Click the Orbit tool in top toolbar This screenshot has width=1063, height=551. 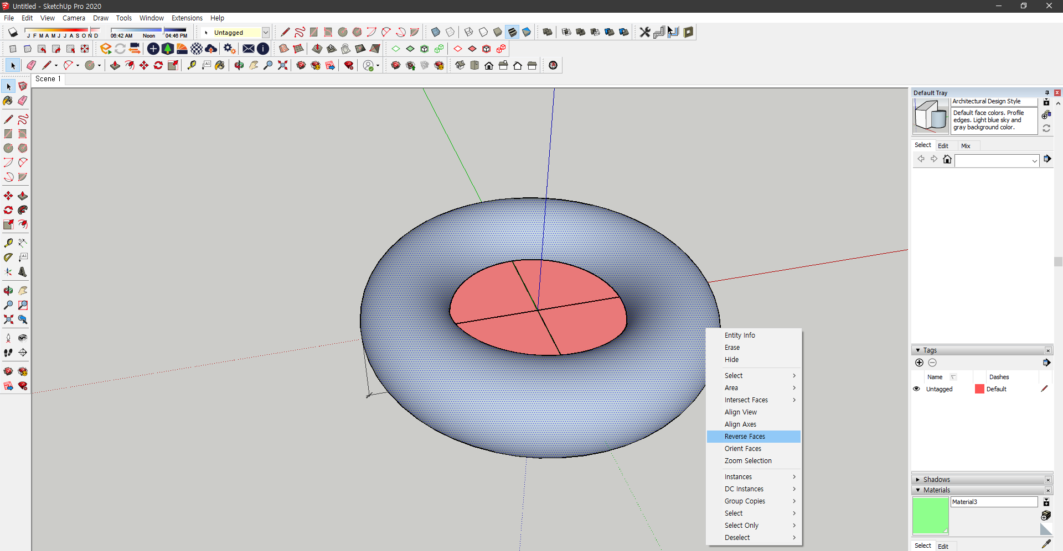239,65
